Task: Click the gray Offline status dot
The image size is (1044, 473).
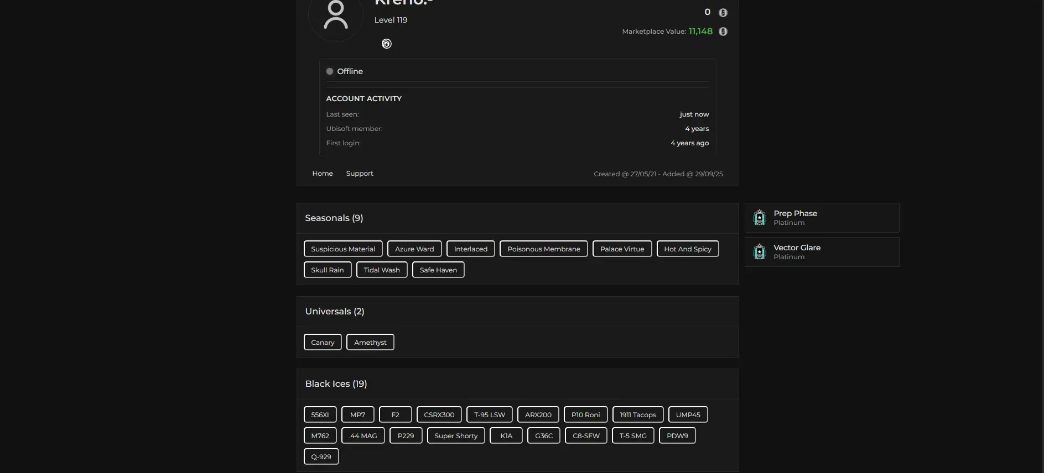Action: point(330,71)
